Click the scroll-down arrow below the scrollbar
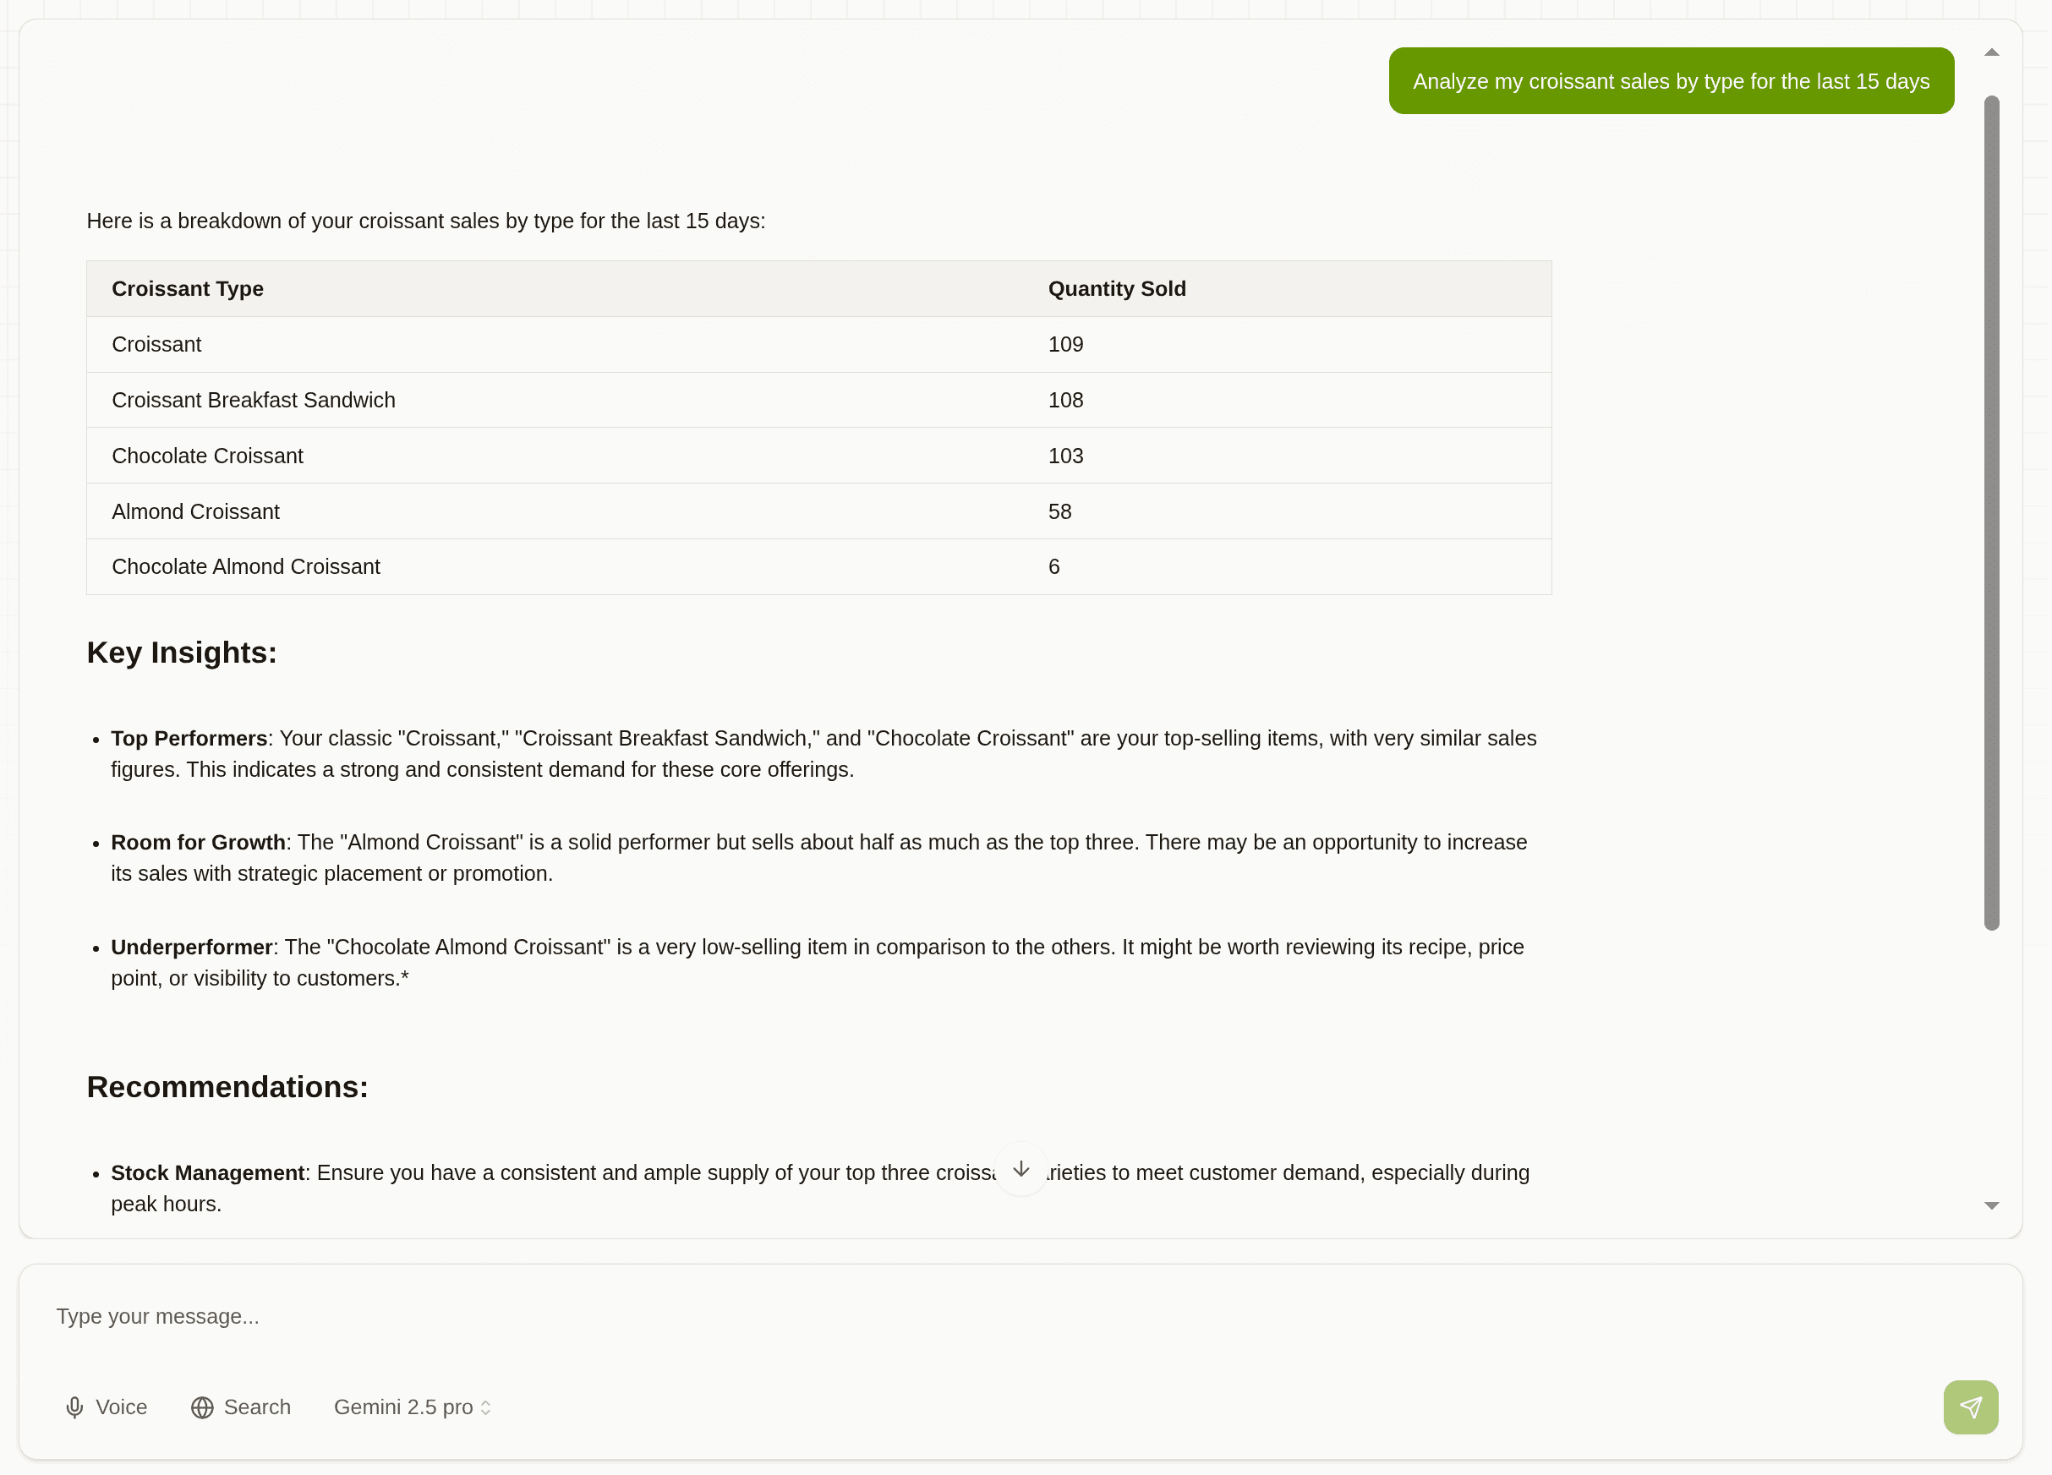 click(x=1990, y=1205)
